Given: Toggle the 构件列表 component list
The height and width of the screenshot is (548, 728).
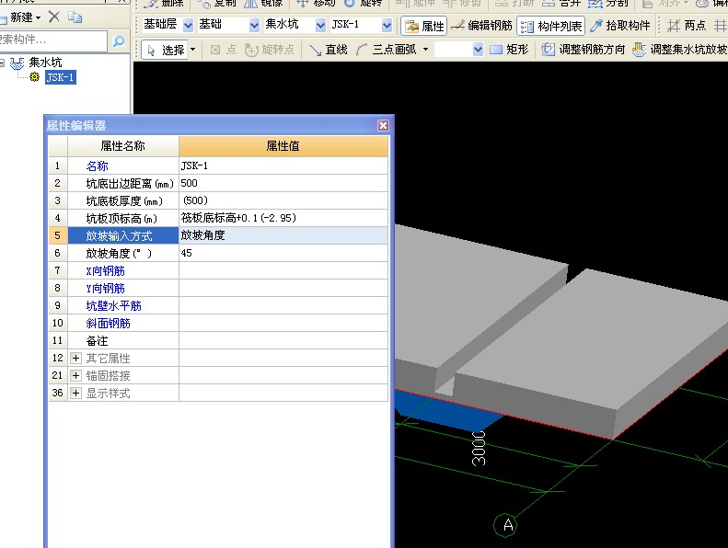Looking at the screenshot, I should [550, 26].
